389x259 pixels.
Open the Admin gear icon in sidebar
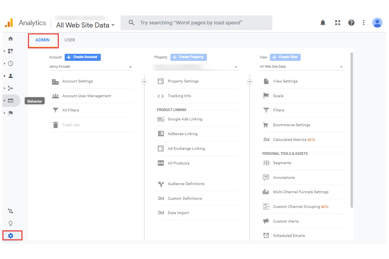(11, 235)
